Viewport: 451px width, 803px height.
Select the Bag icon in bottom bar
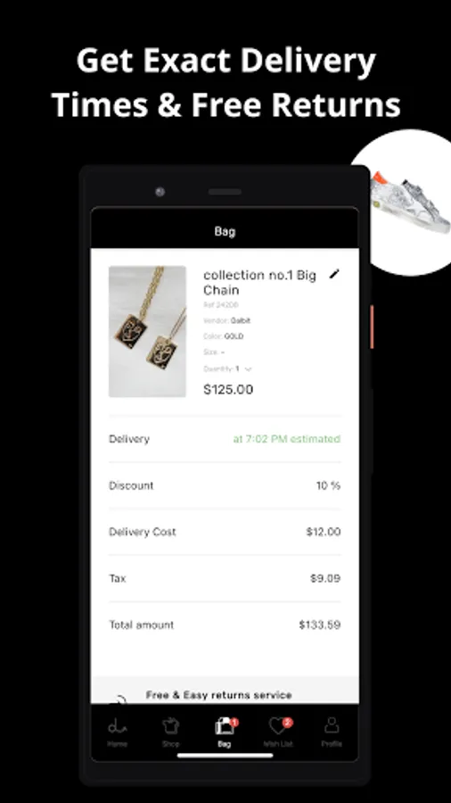[x=224, y=725]
